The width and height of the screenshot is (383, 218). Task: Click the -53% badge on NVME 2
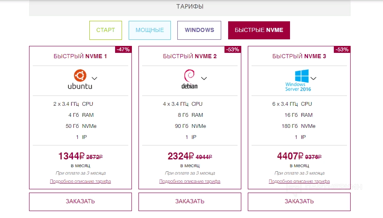(x=233, y=49)
